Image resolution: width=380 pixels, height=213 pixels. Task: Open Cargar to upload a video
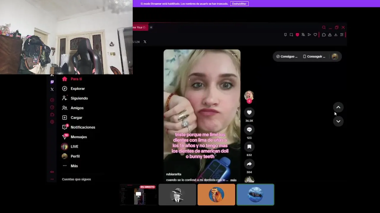tap(72, 117)
